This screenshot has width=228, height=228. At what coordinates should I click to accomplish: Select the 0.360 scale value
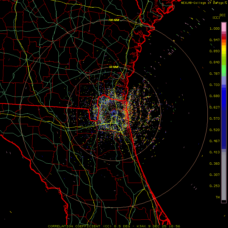[x=215, y=164]
